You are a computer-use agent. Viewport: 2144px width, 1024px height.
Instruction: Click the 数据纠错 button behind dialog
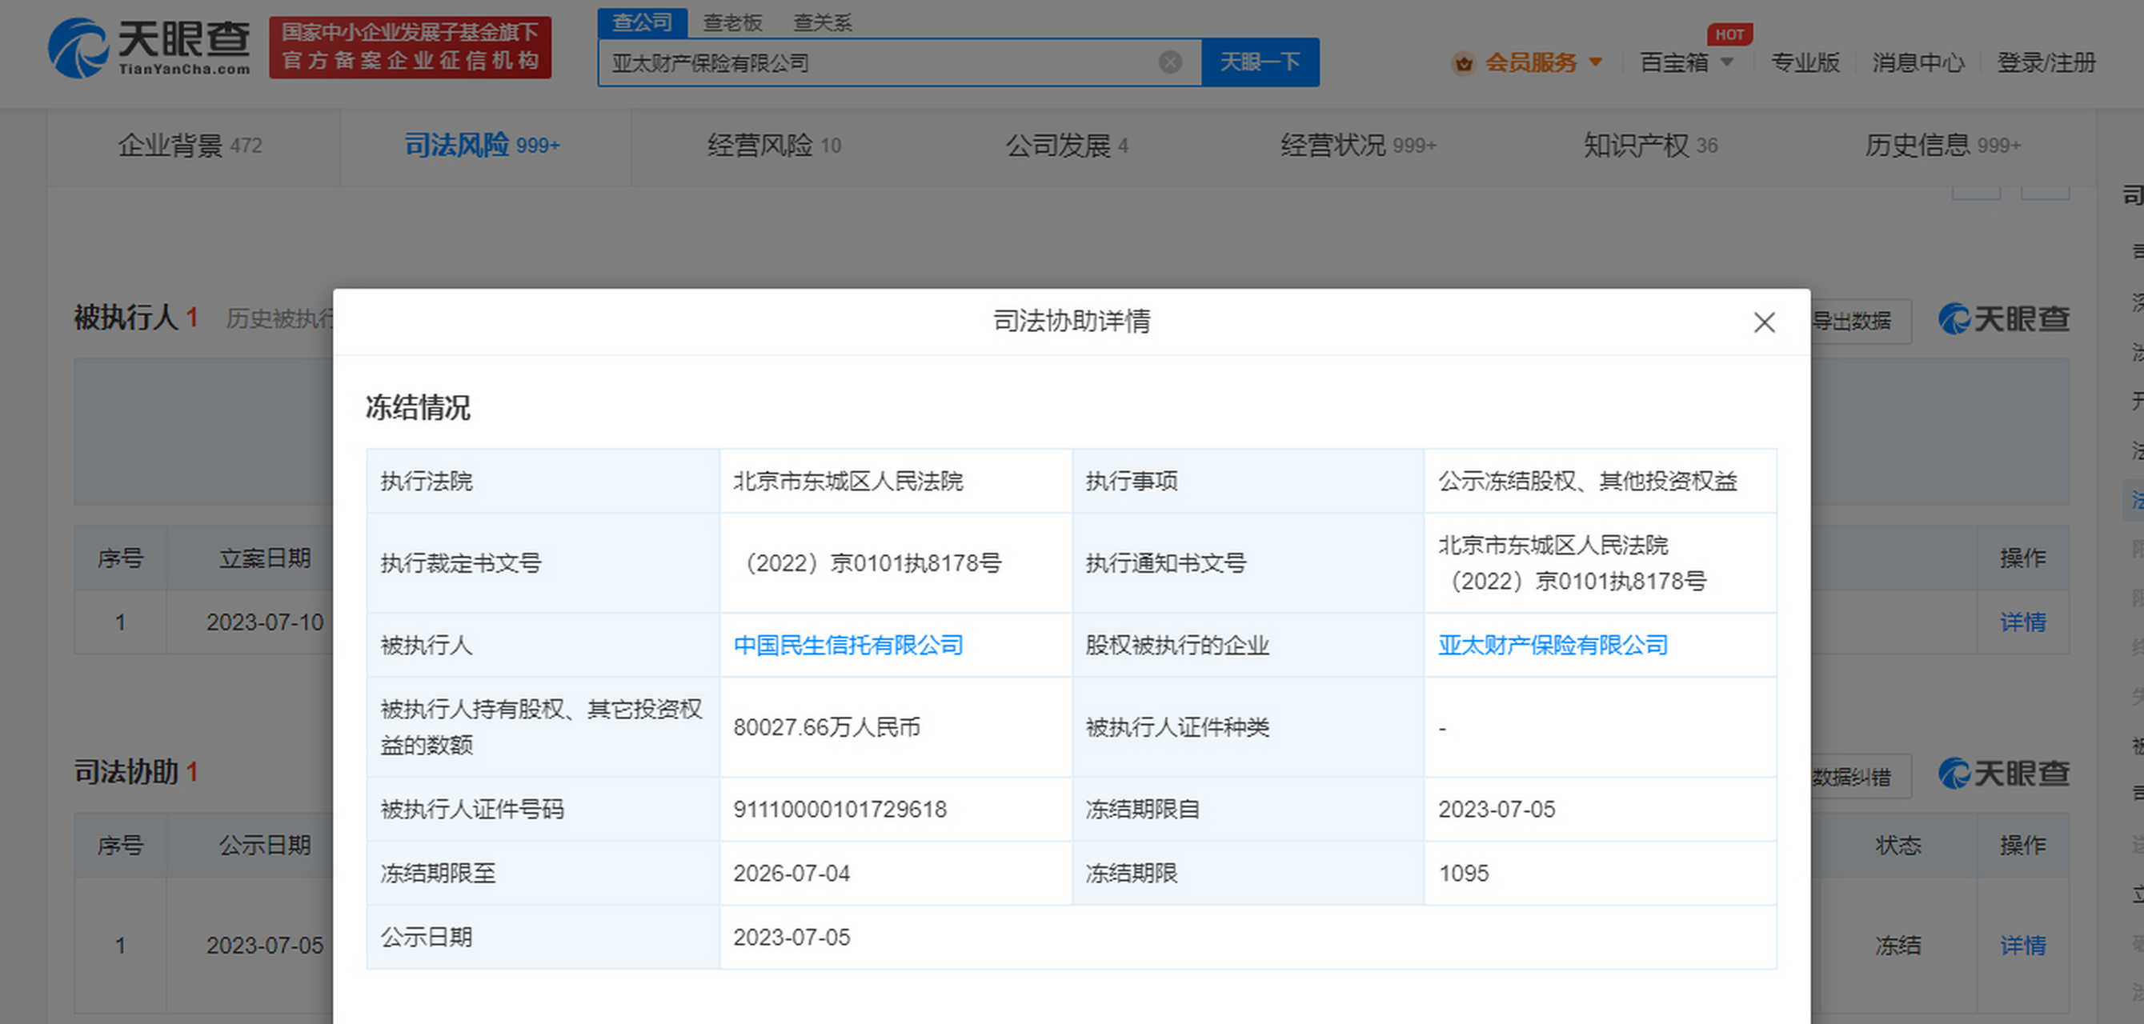click(x=1861, y=777)
